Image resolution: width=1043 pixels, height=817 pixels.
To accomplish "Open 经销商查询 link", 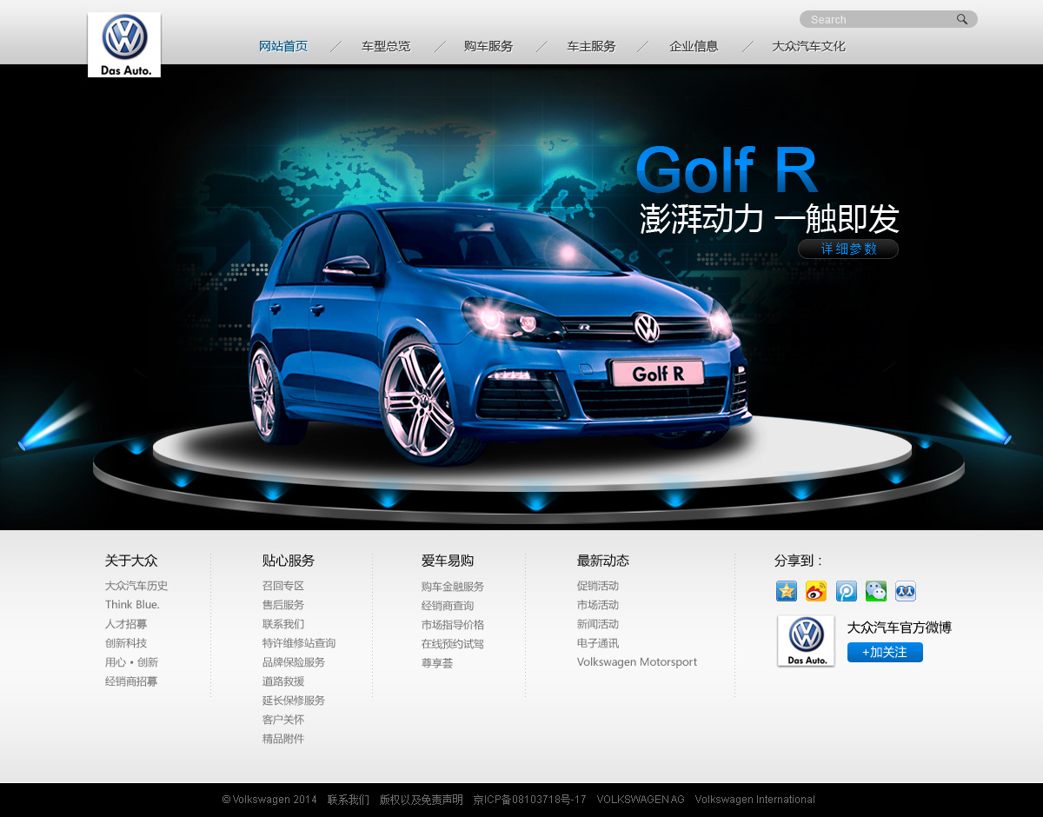I will click(448, 606).
